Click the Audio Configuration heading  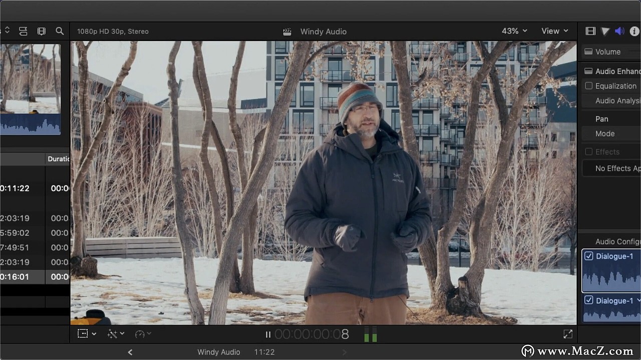pos(618,241)
